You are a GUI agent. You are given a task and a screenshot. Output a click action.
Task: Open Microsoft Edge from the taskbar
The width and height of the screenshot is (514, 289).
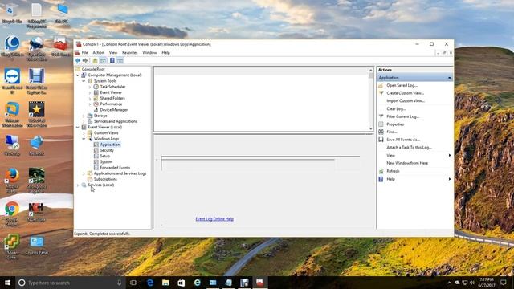(x=150, y=283)
